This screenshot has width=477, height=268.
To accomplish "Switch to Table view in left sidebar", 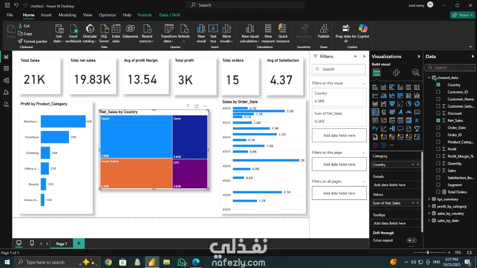I will [x=6, y=68].
